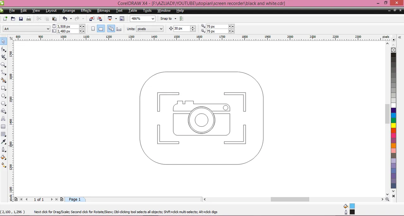Screen dimensions: 404x216
Task: Open the File menu
Action: tap(12, 10)
